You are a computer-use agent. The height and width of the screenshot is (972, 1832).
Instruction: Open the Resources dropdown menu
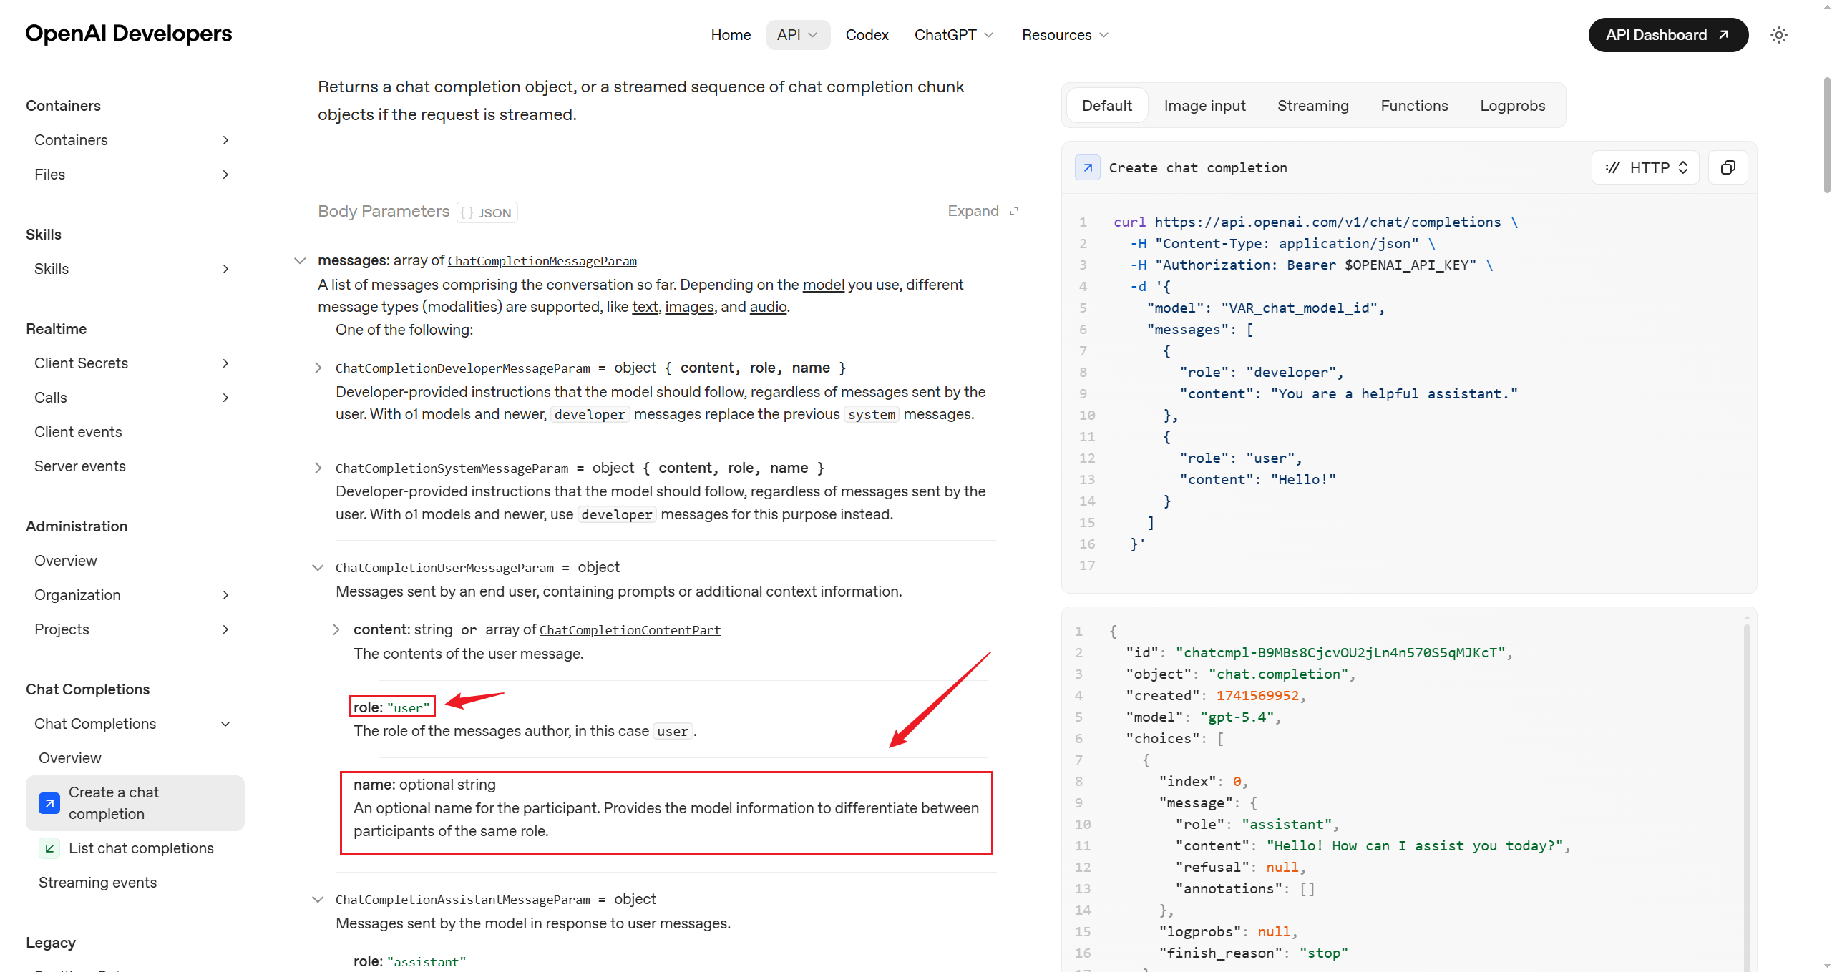(1065, 35)
